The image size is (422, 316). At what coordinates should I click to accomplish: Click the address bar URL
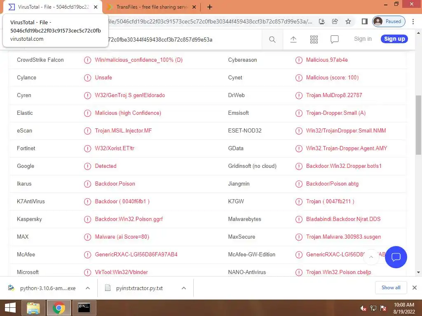pos(210,21)
